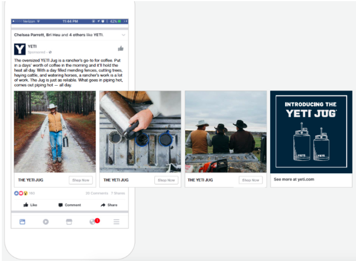Open three ranchers on truck carousel image
The image size is (356, 261).
(226, 132)
